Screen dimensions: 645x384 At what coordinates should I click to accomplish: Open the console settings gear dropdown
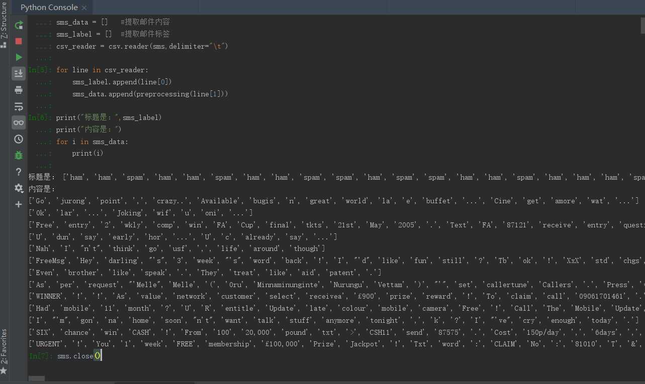click(19, 188)
